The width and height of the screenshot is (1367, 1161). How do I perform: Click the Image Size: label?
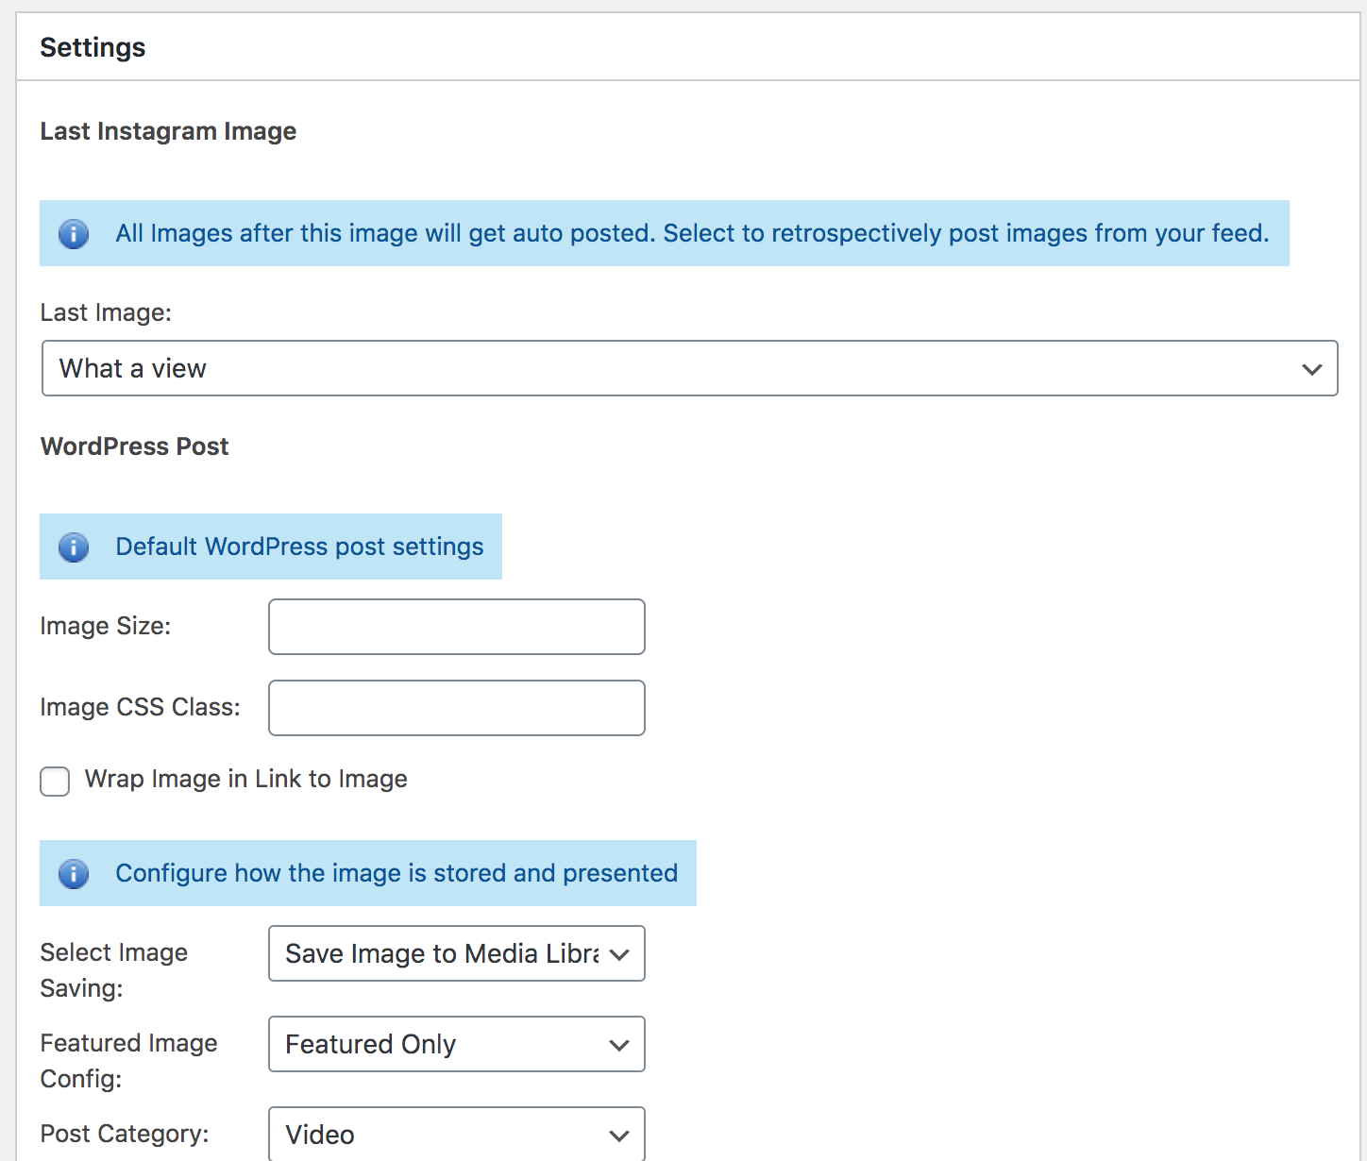[x=106, y=626]
